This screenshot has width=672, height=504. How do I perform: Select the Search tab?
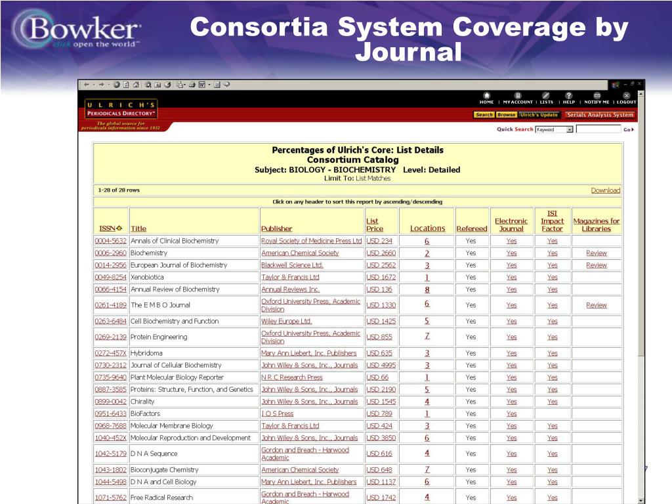tap(484, 115)
